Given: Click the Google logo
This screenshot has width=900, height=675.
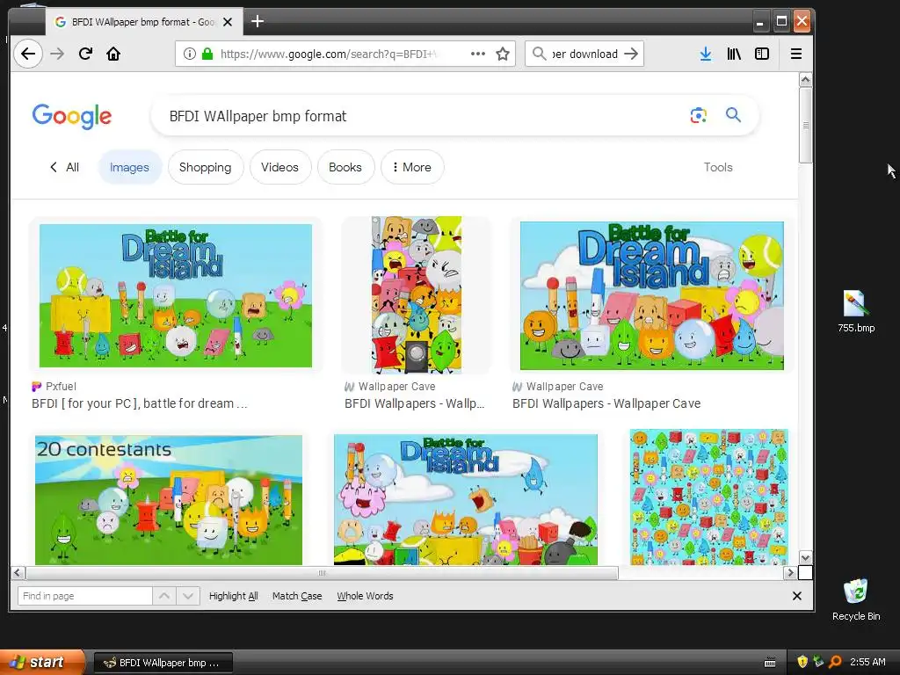Looking at the screenshot, I should [72, 117].
